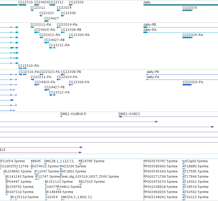Click EST EP04447.3prime
The height and width of the screenshot is (201, 218).
pyautogui.click(x=18, y=182)
